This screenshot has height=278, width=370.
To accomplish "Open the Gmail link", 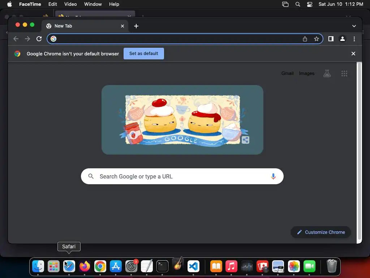I will click(287, 73).
